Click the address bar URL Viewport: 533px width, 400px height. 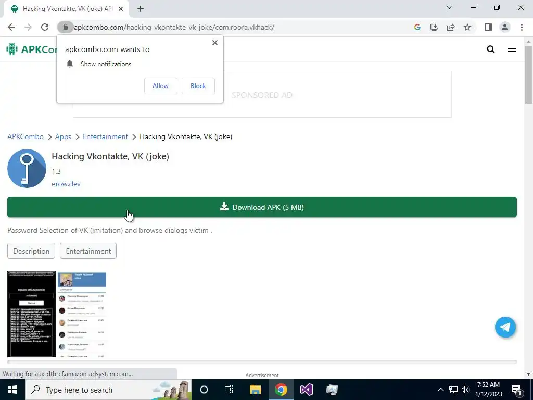[x=174, y=27]
